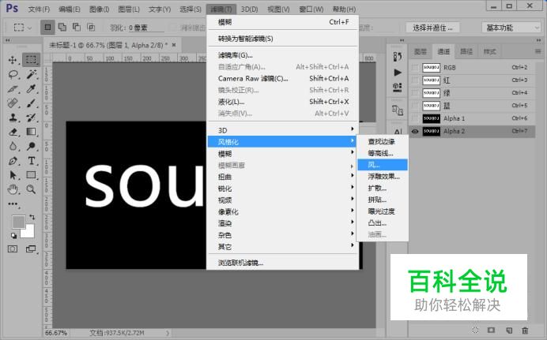The image size is (547, 340).
Task: Select the Zoom magnifier tool
Action: [31, 189]
